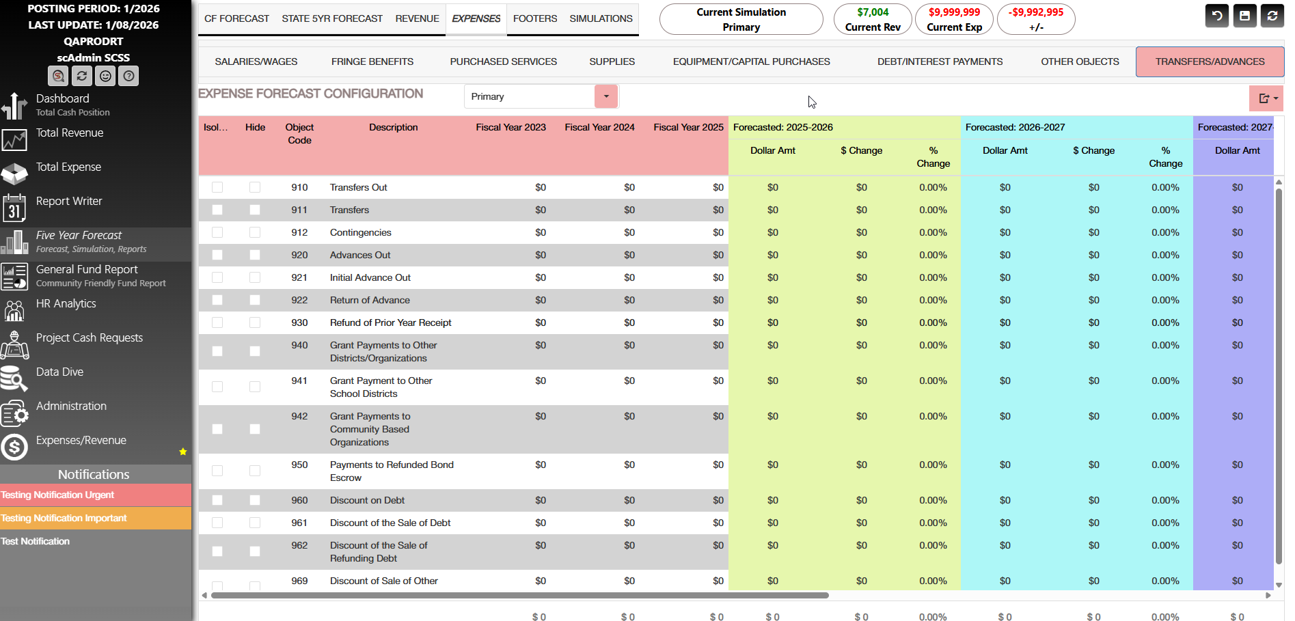This screenshot has height=621, width=1295.
Task: Click scroll-down arrow of the grid
Action: (1279, 585)
